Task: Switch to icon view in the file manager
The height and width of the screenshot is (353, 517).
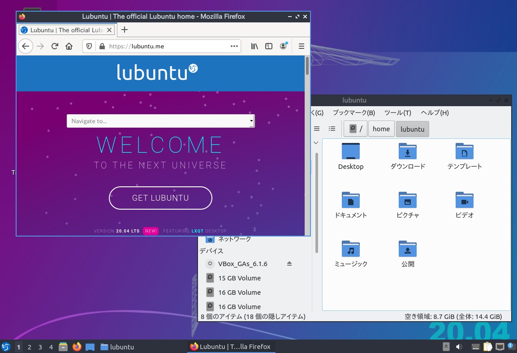Action: point(317,129)
